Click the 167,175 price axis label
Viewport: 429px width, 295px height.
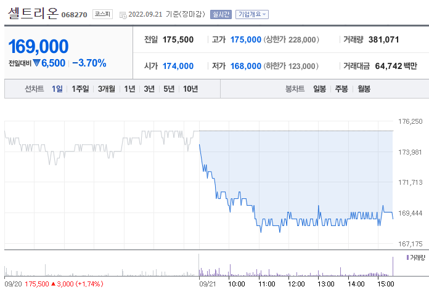(411, 244)
